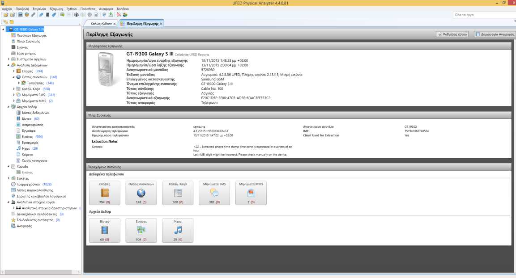
Task: Click the message export arrow toolbar icon
Action: pyautogui.click(x=62, y=14)
